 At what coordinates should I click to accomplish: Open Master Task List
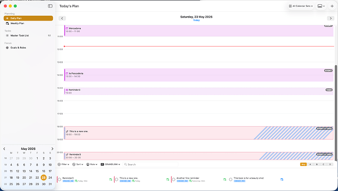point(28,36)
